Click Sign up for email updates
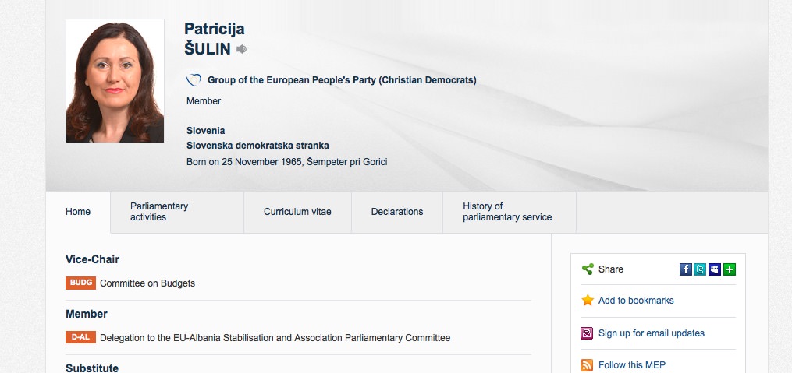Image resolution: width=792 pixels, height=373 pixels. click(x=652, y=333)
